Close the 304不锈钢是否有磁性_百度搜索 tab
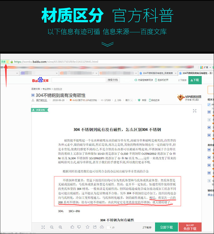 tap(175, 73)
